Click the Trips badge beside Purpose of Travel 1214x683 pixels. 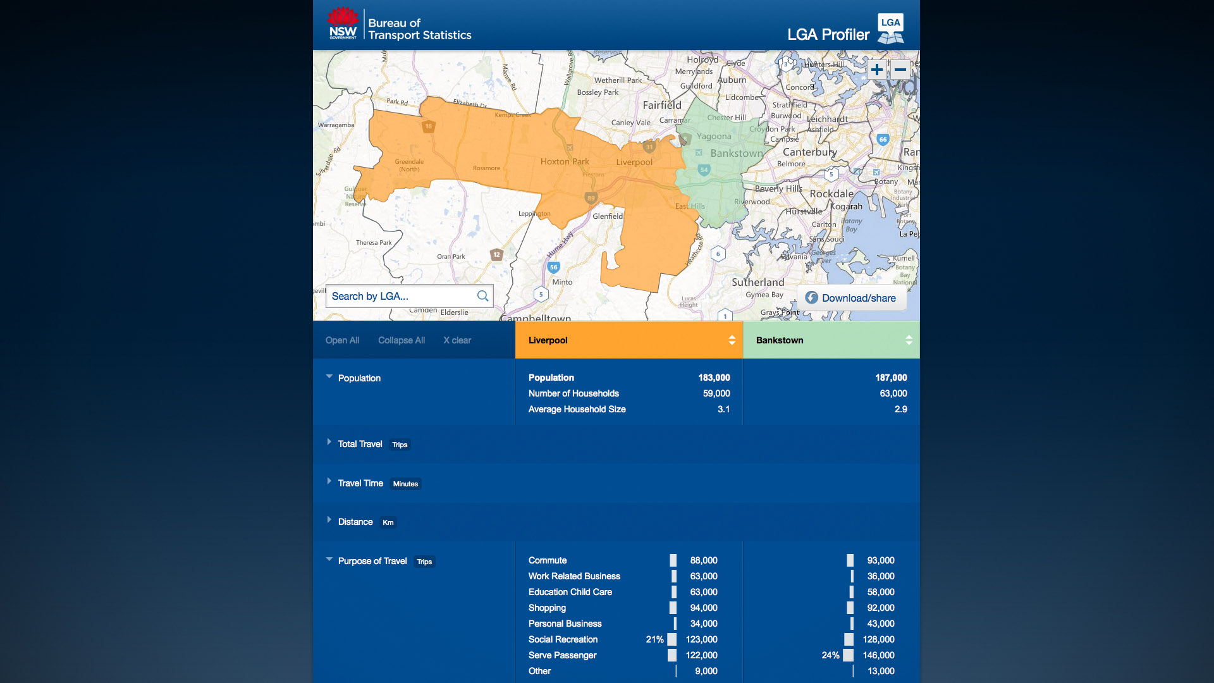click(x=424, y=562)
